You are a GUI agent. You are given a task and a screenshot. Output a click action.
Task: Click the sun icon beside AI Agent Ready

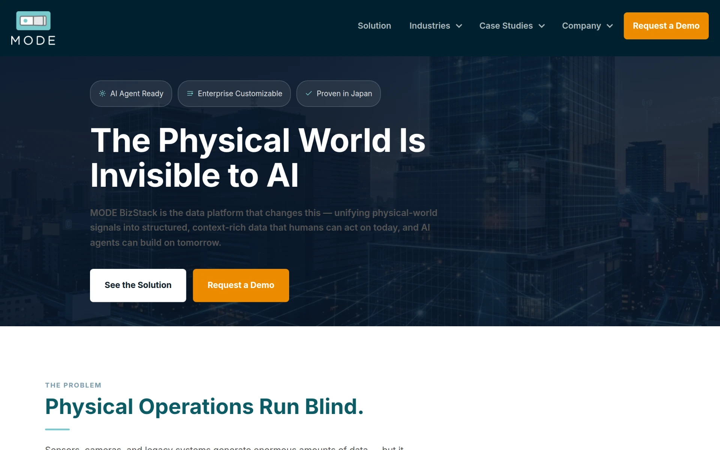tap(102, 93)
